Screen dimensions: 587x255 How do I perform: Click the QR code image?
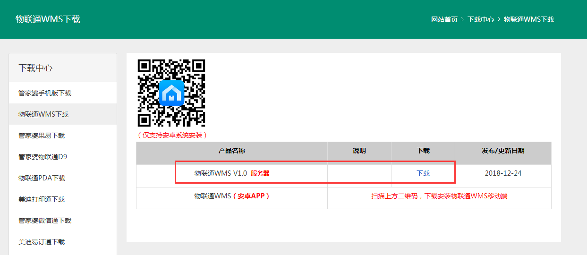(171, 93)
